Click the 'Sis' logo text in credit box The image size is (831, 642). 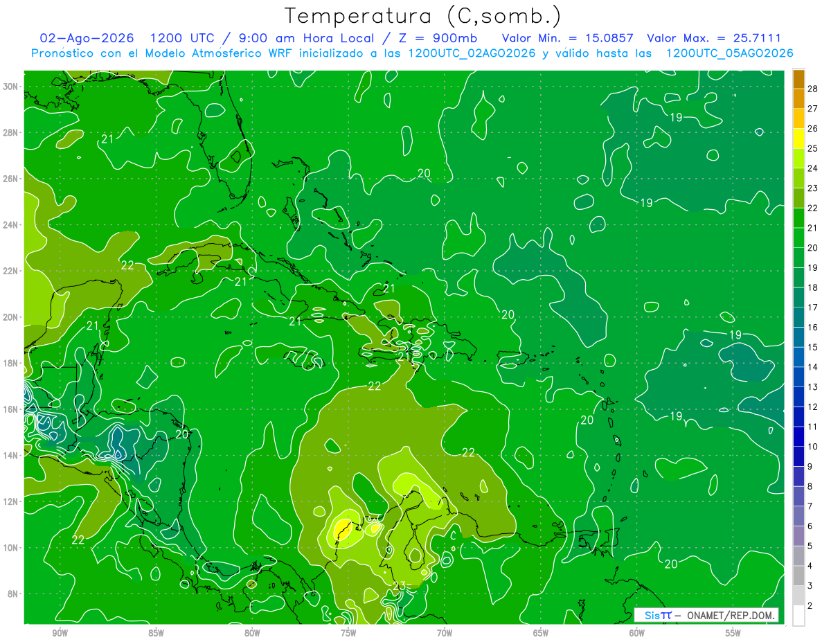click(x=653, y=615)
